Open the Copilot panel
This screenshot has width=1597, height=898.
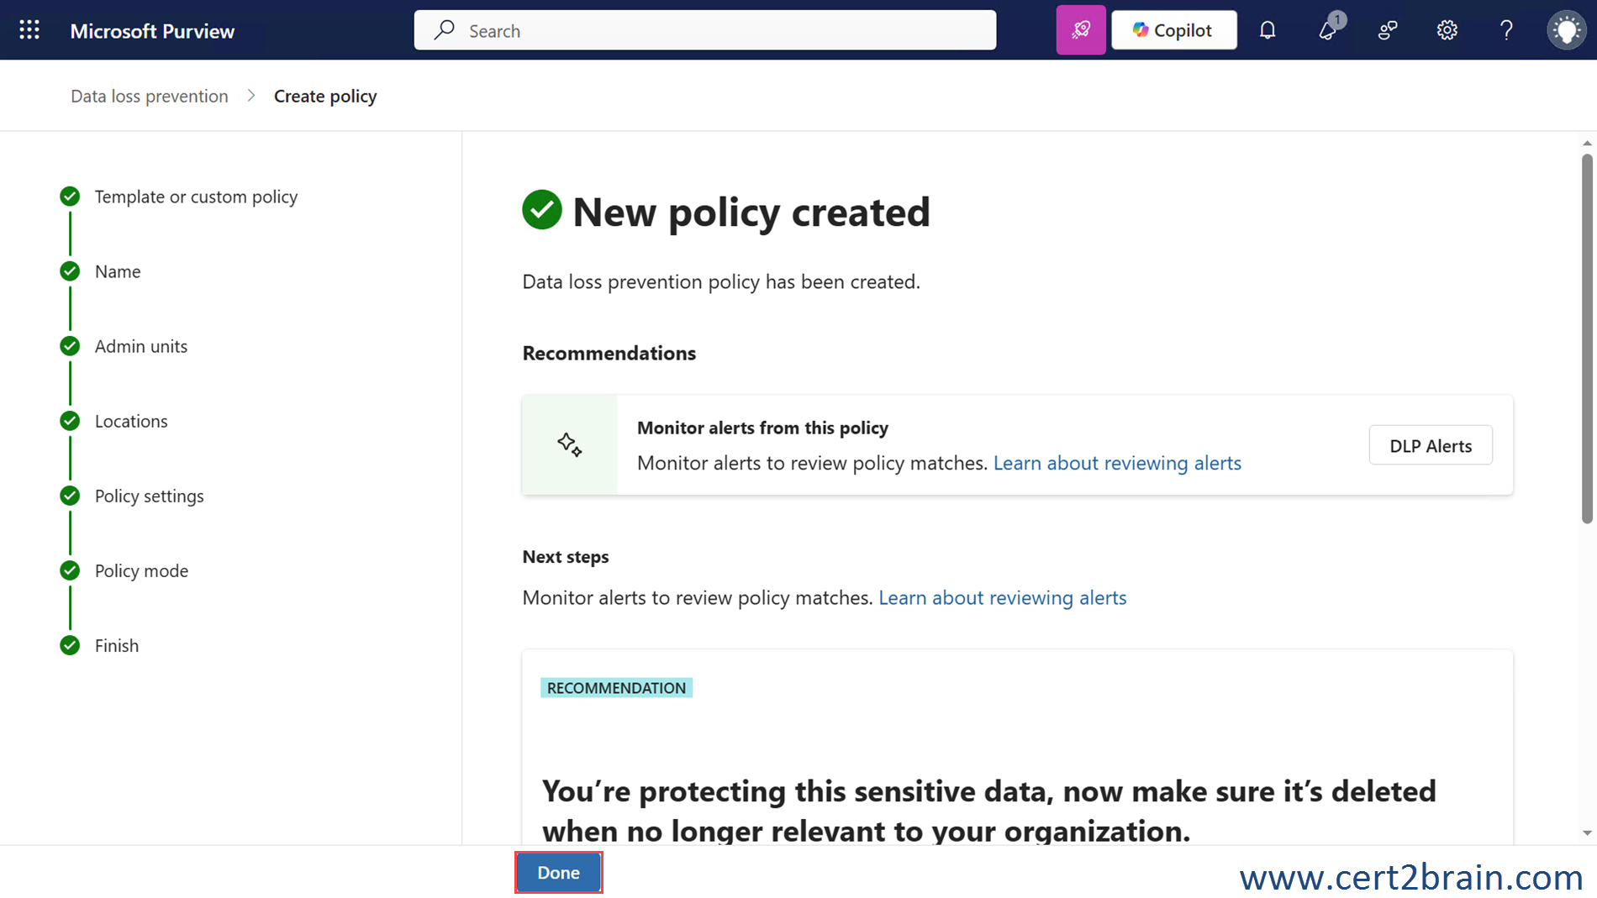pos(1173,30)
